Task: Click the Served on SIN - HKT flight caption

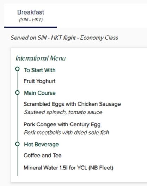Action: (65, 38)
